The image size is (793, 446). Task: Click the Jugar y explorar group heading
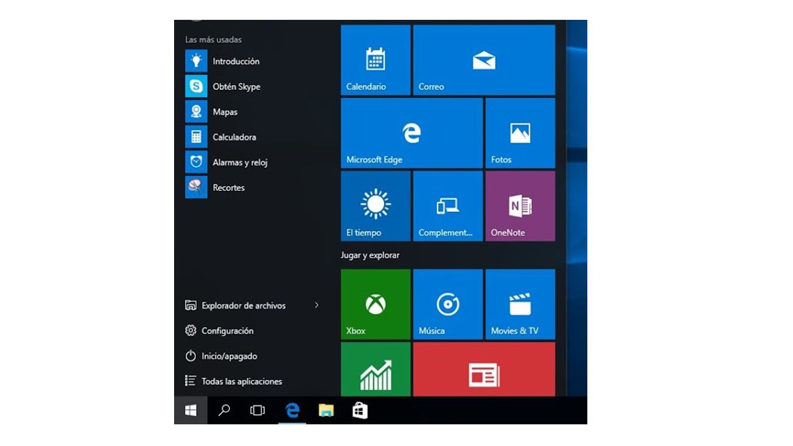coord(370,255)
